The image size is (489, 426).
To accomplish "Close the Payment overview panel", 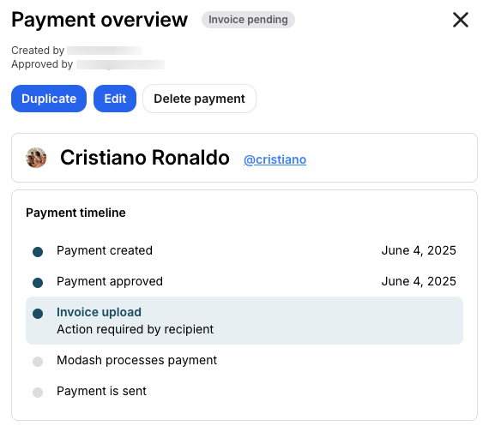I will 461,20.
